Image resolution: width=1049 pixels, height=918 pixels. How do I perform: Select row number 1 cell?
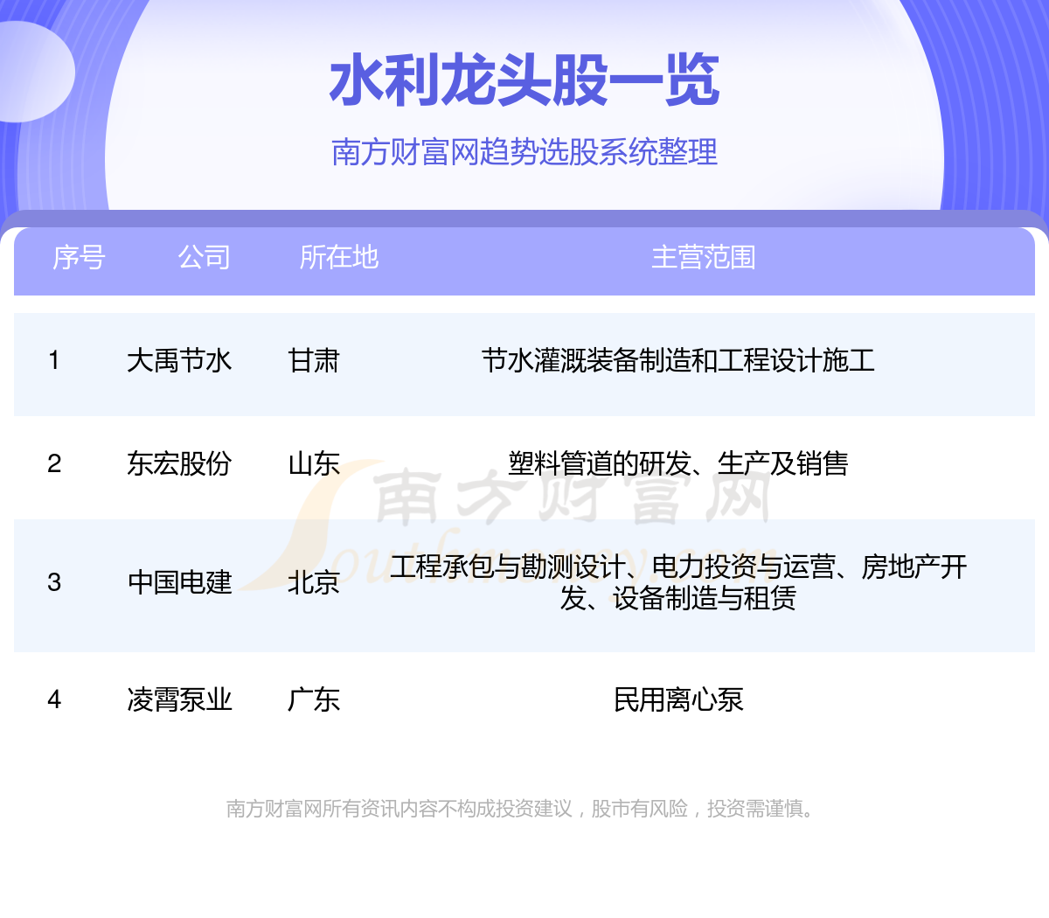pyautogui.click(x=54, y=360)
